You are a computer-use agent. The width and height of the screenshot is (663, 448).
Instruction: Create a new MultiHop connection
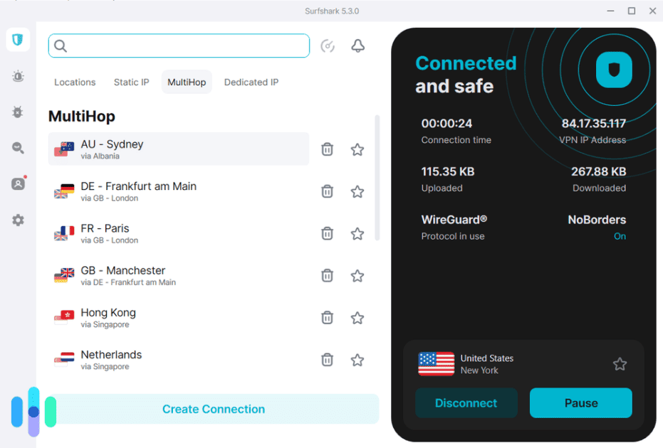point(214,409)
